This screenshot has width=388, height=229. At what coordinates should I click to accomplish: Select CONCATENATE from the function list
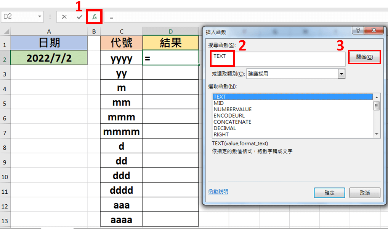(232, 122)
